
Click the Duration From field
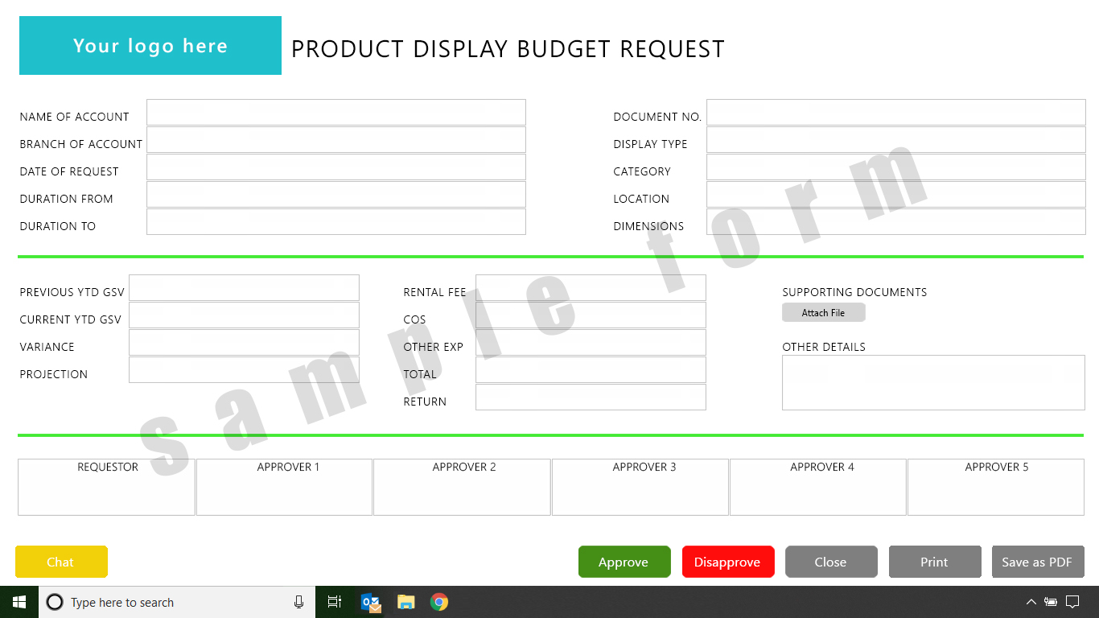coord(336,195)
